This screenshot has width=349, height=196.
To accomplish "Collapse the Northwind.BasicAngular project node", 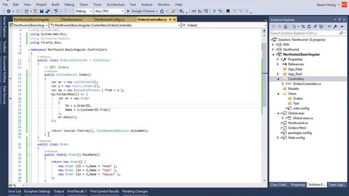I will click(x=273, y=54).
